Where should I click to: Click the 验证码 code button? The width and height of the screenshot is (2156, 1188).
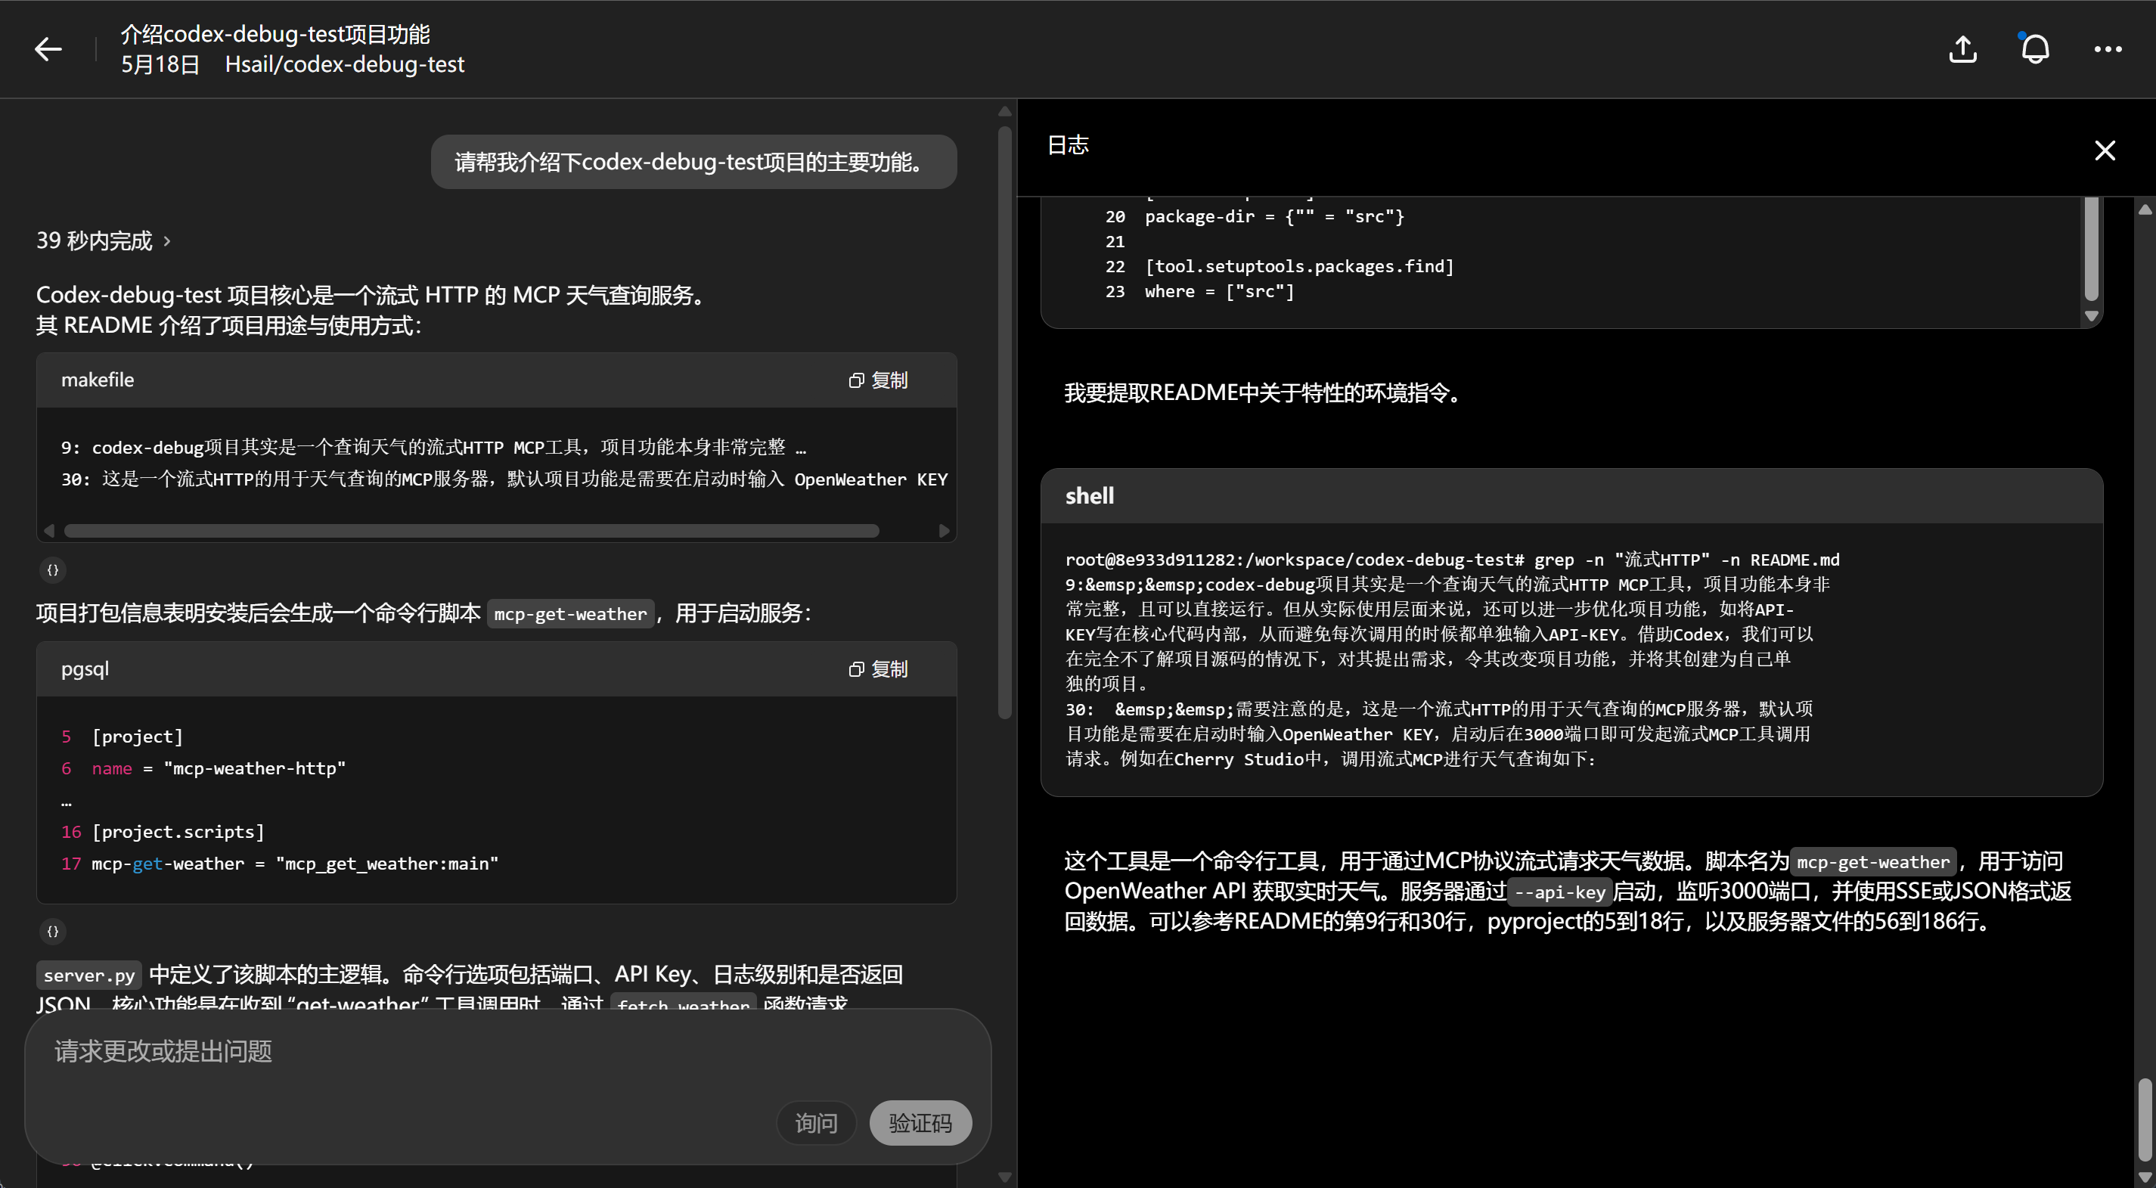[x=920, y=1123]
